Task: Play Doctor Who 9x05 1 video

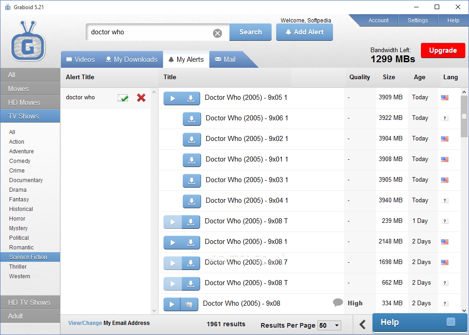Action: [173, 98]
